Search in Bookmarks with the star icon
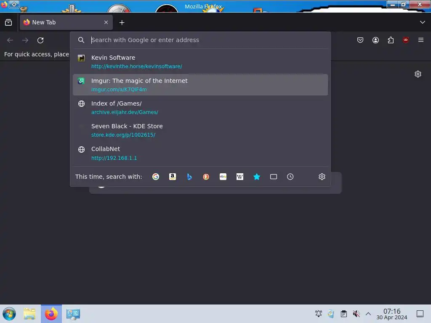 click(x=257, y=177)
